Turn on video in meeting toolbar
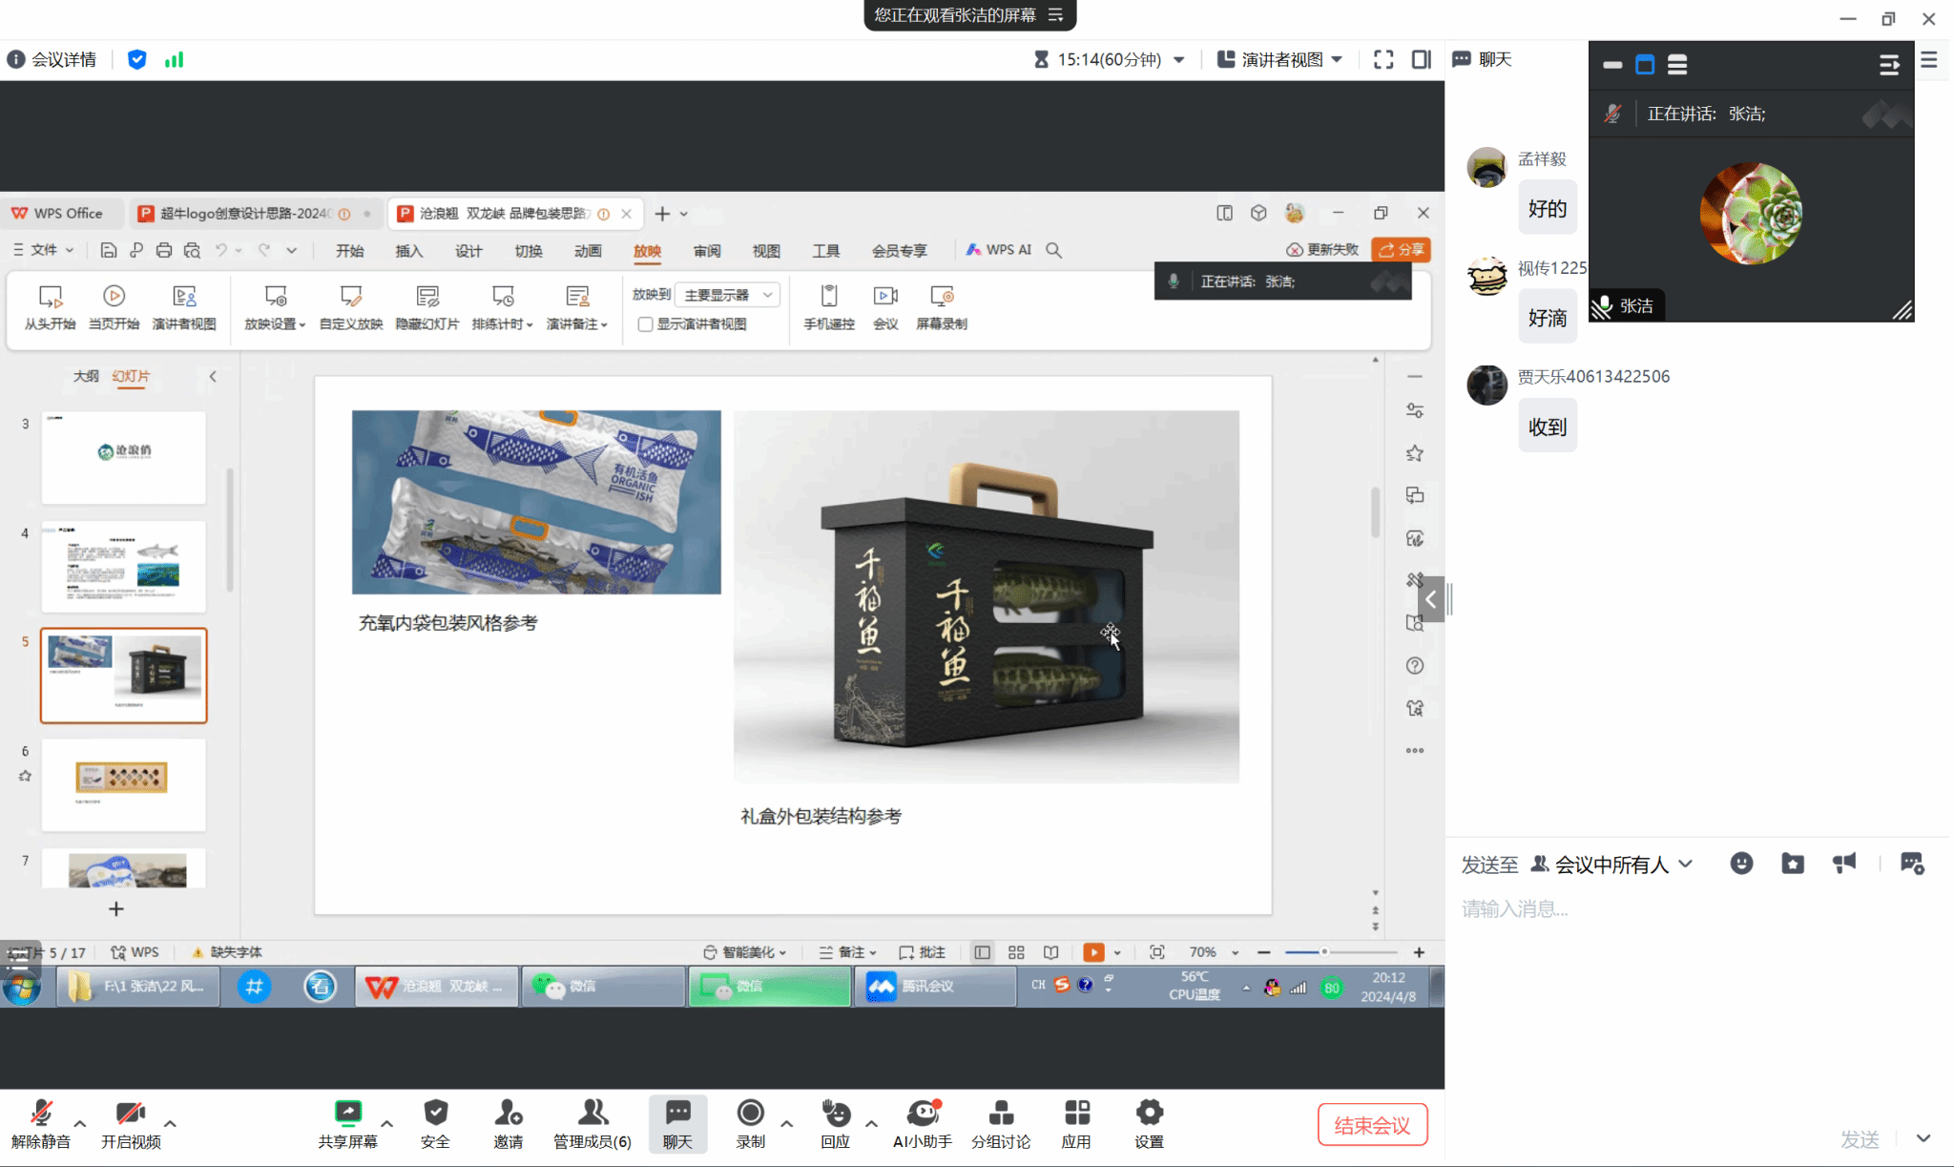This screenshot has width=1954, height=1167. click(x=131, y=1123)
